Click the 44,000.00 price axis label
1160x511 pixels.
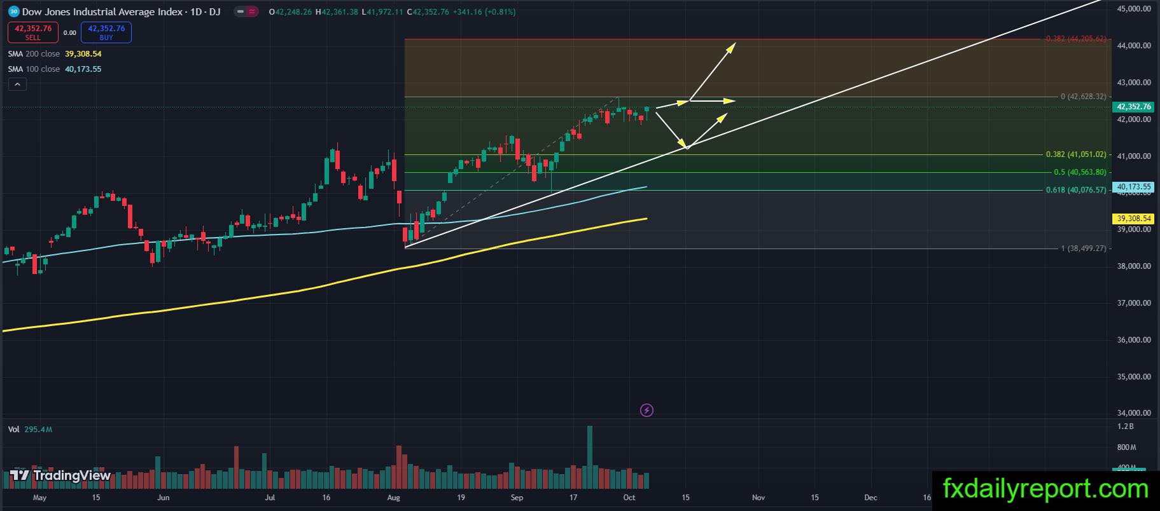(1134, 46)
